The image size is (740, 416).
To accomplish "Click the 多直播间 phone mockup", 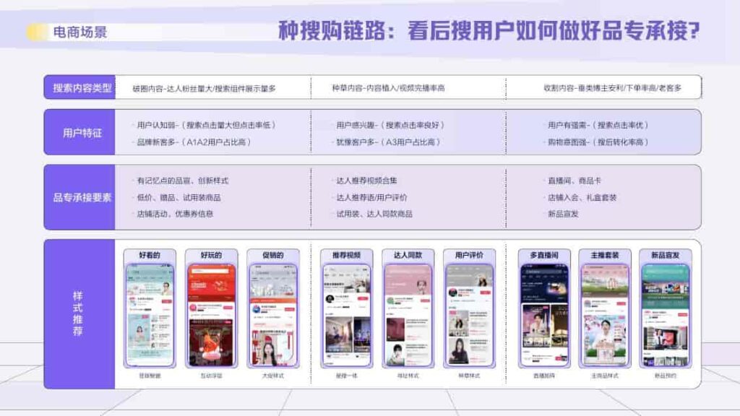I will click(x=543, y=315).
